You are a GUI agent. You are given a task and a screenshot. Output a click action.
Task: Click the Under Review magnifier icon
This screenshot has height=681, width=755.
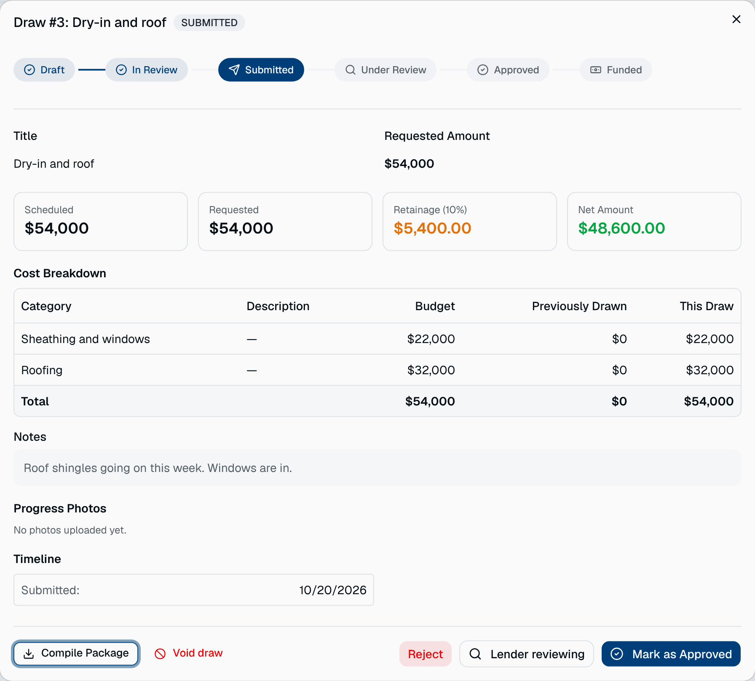(x=351, y=70)
